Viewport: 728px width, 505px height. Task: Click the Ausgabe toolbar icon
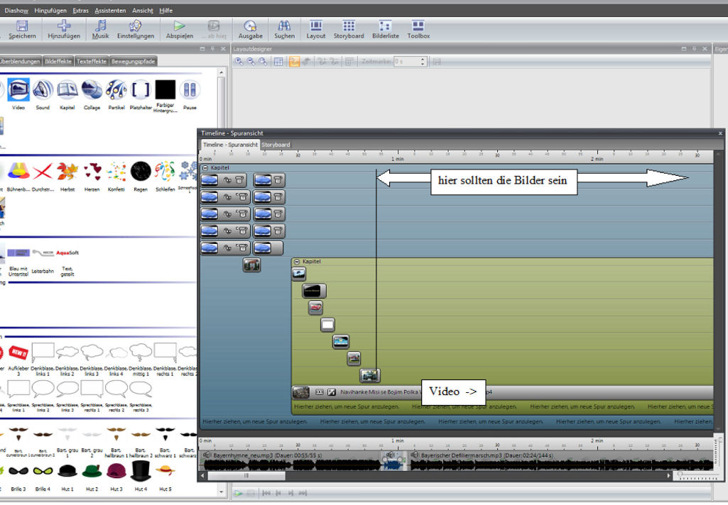(250, 29)
